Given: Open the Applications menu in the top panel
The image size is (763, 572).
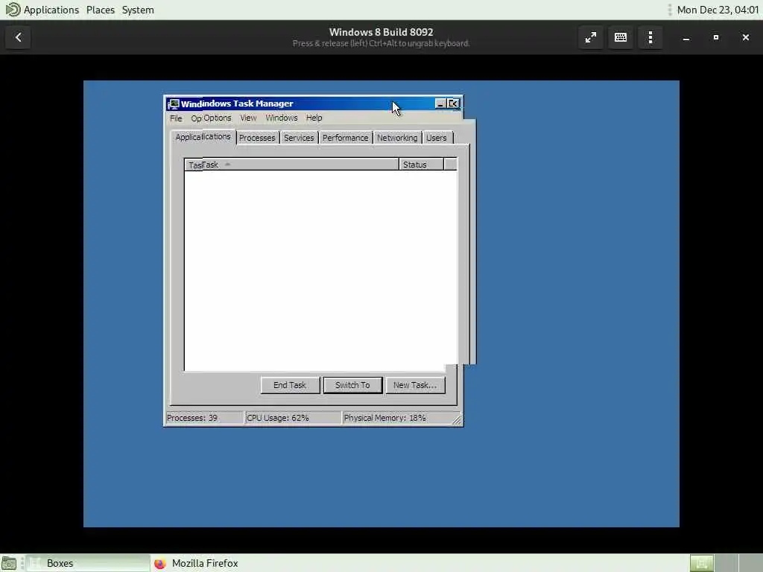Looking at the screenshot, I should click(42, 10).
